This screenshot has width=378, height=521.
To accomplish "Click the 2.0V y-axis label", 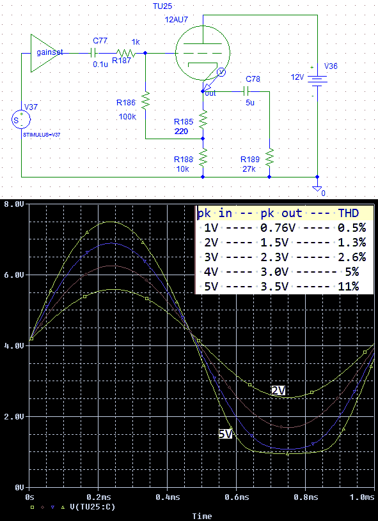I will [13, 417].
